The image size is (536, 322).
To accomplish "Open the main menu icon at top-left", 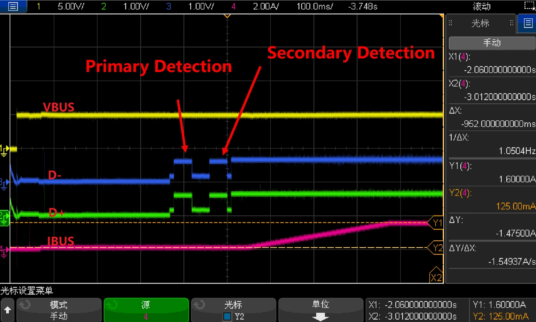I will tap(13, 6).
